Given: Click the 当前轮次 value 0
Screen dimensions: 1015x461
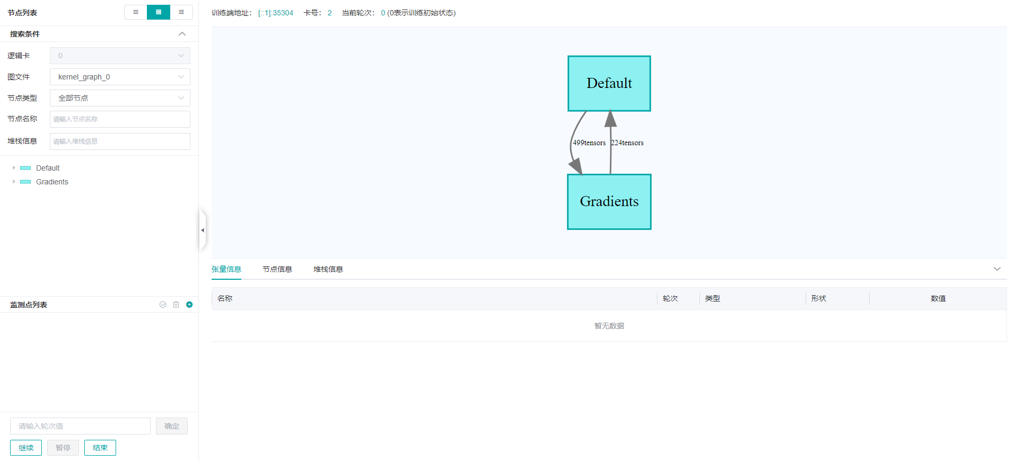Looking at the screenshot, I should [383, 13].
